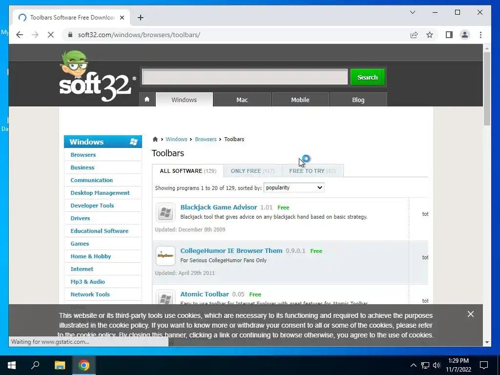View site information lock icon
This screenshot has width=500, height=375.
click(x=70, y=35)
